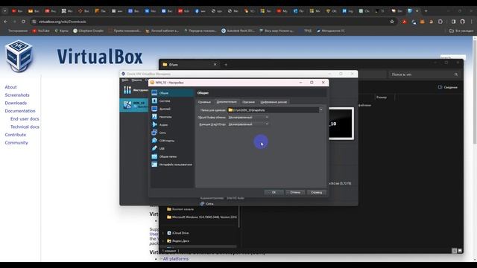Open the Карты bookmark in bookmarks bar
The width and height of the screenshot is (477, 268).
pyautogui.click(x=61, y=31)
